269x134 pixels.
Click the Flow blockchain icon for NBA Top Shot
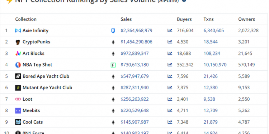point(113,65)
